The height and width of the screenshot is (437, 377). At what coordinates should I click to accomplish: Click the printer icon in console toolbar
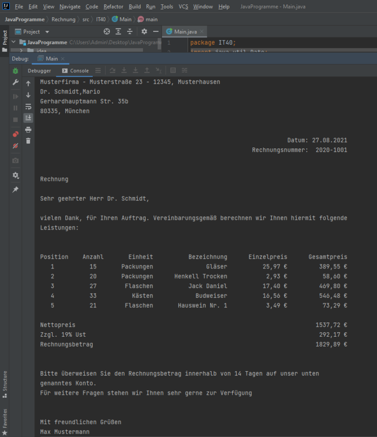pos(28,130)
